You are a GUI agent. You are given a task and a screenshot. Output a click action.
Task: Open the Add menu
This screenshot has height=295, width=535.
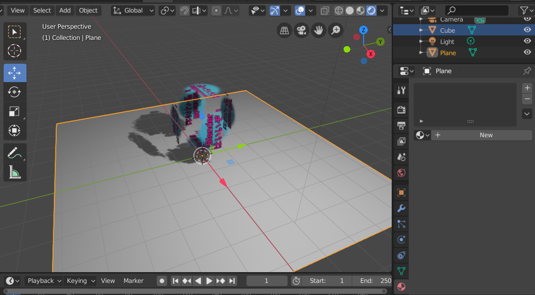[x=65, y=11]
